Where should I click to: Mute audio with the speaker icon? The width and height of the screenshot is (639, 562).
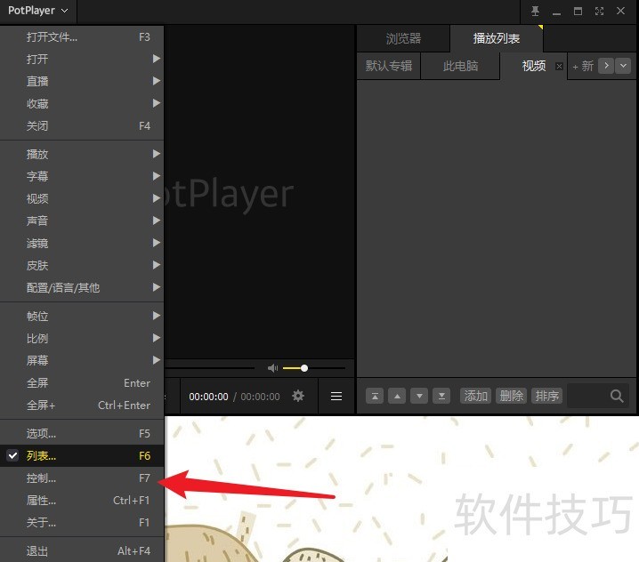272,368
